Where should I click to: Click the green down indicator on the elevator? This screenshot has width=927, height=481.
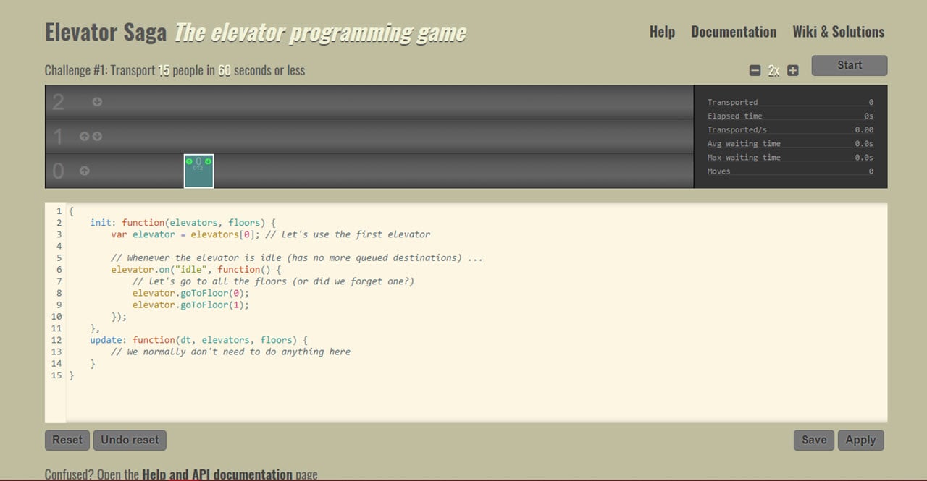209,161
